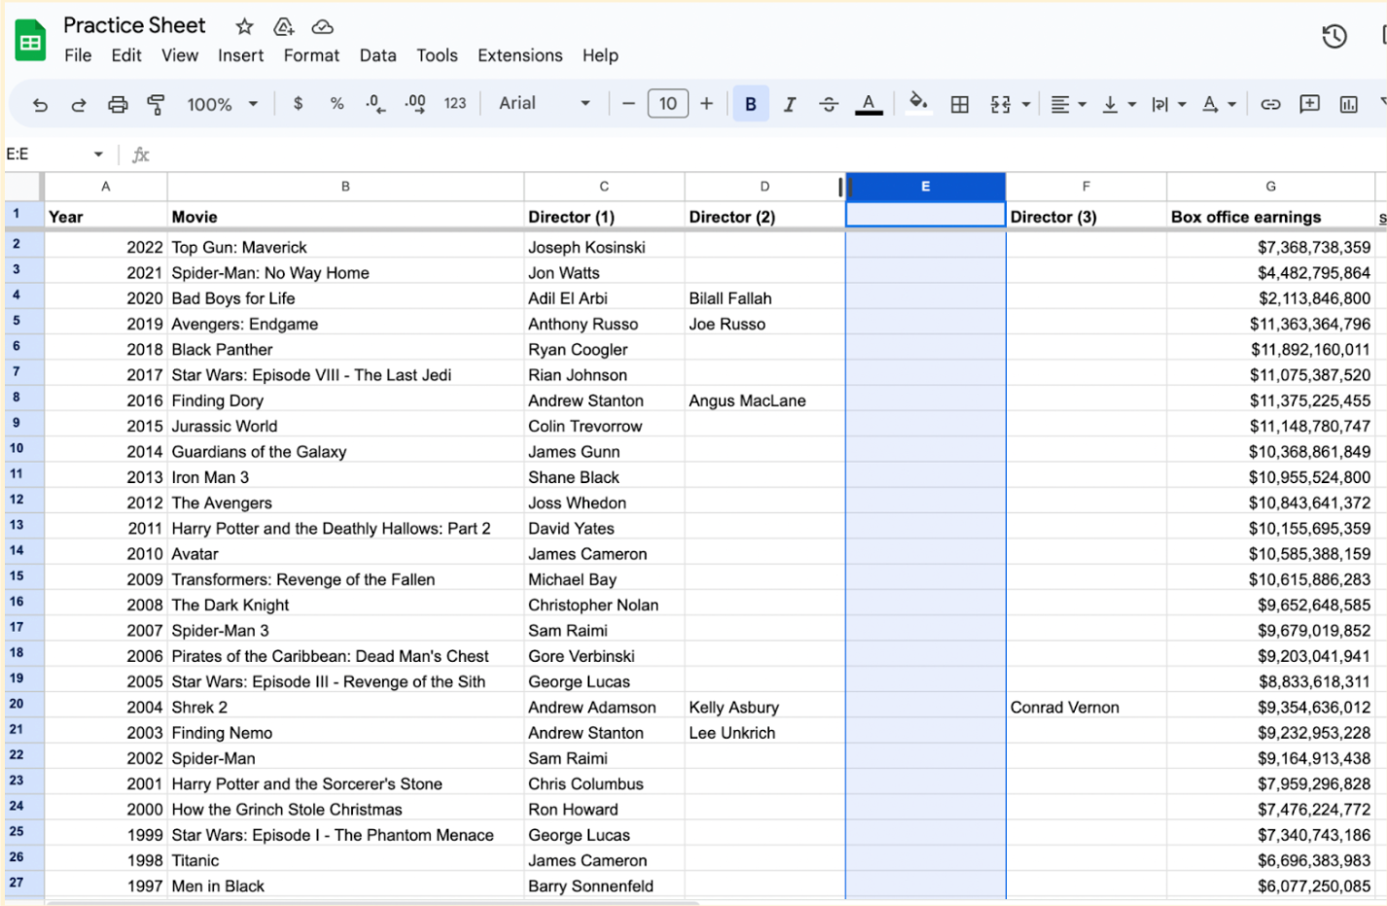Click the Merge cells icon
1387x906 pixels.
pyautogui.click(x=1001, y=104)
